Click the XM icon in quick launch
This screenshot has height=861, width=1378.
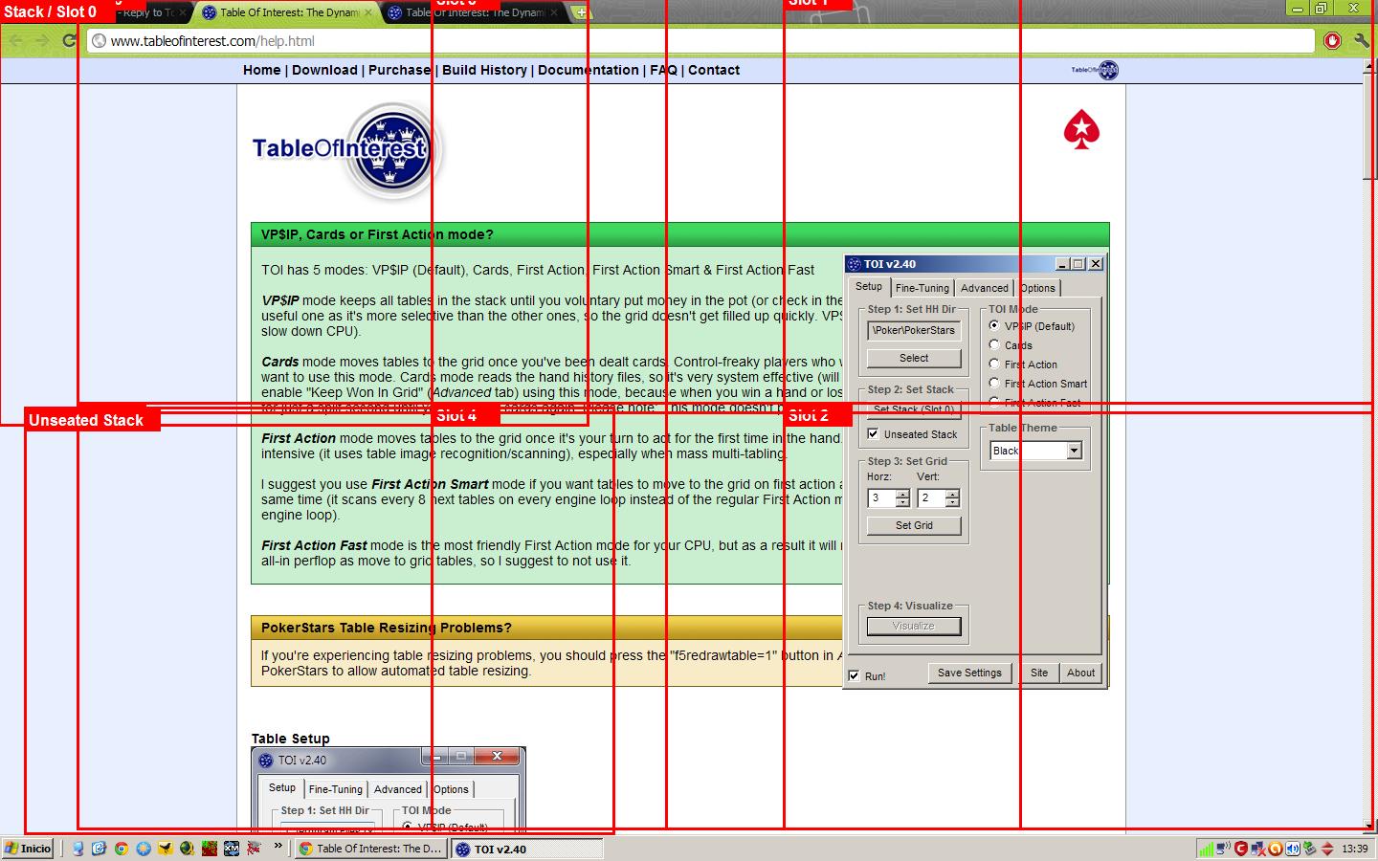(x=232, y=849)
